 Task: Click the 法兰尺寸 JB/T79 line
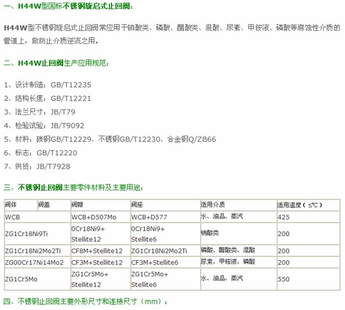(40, 112)
